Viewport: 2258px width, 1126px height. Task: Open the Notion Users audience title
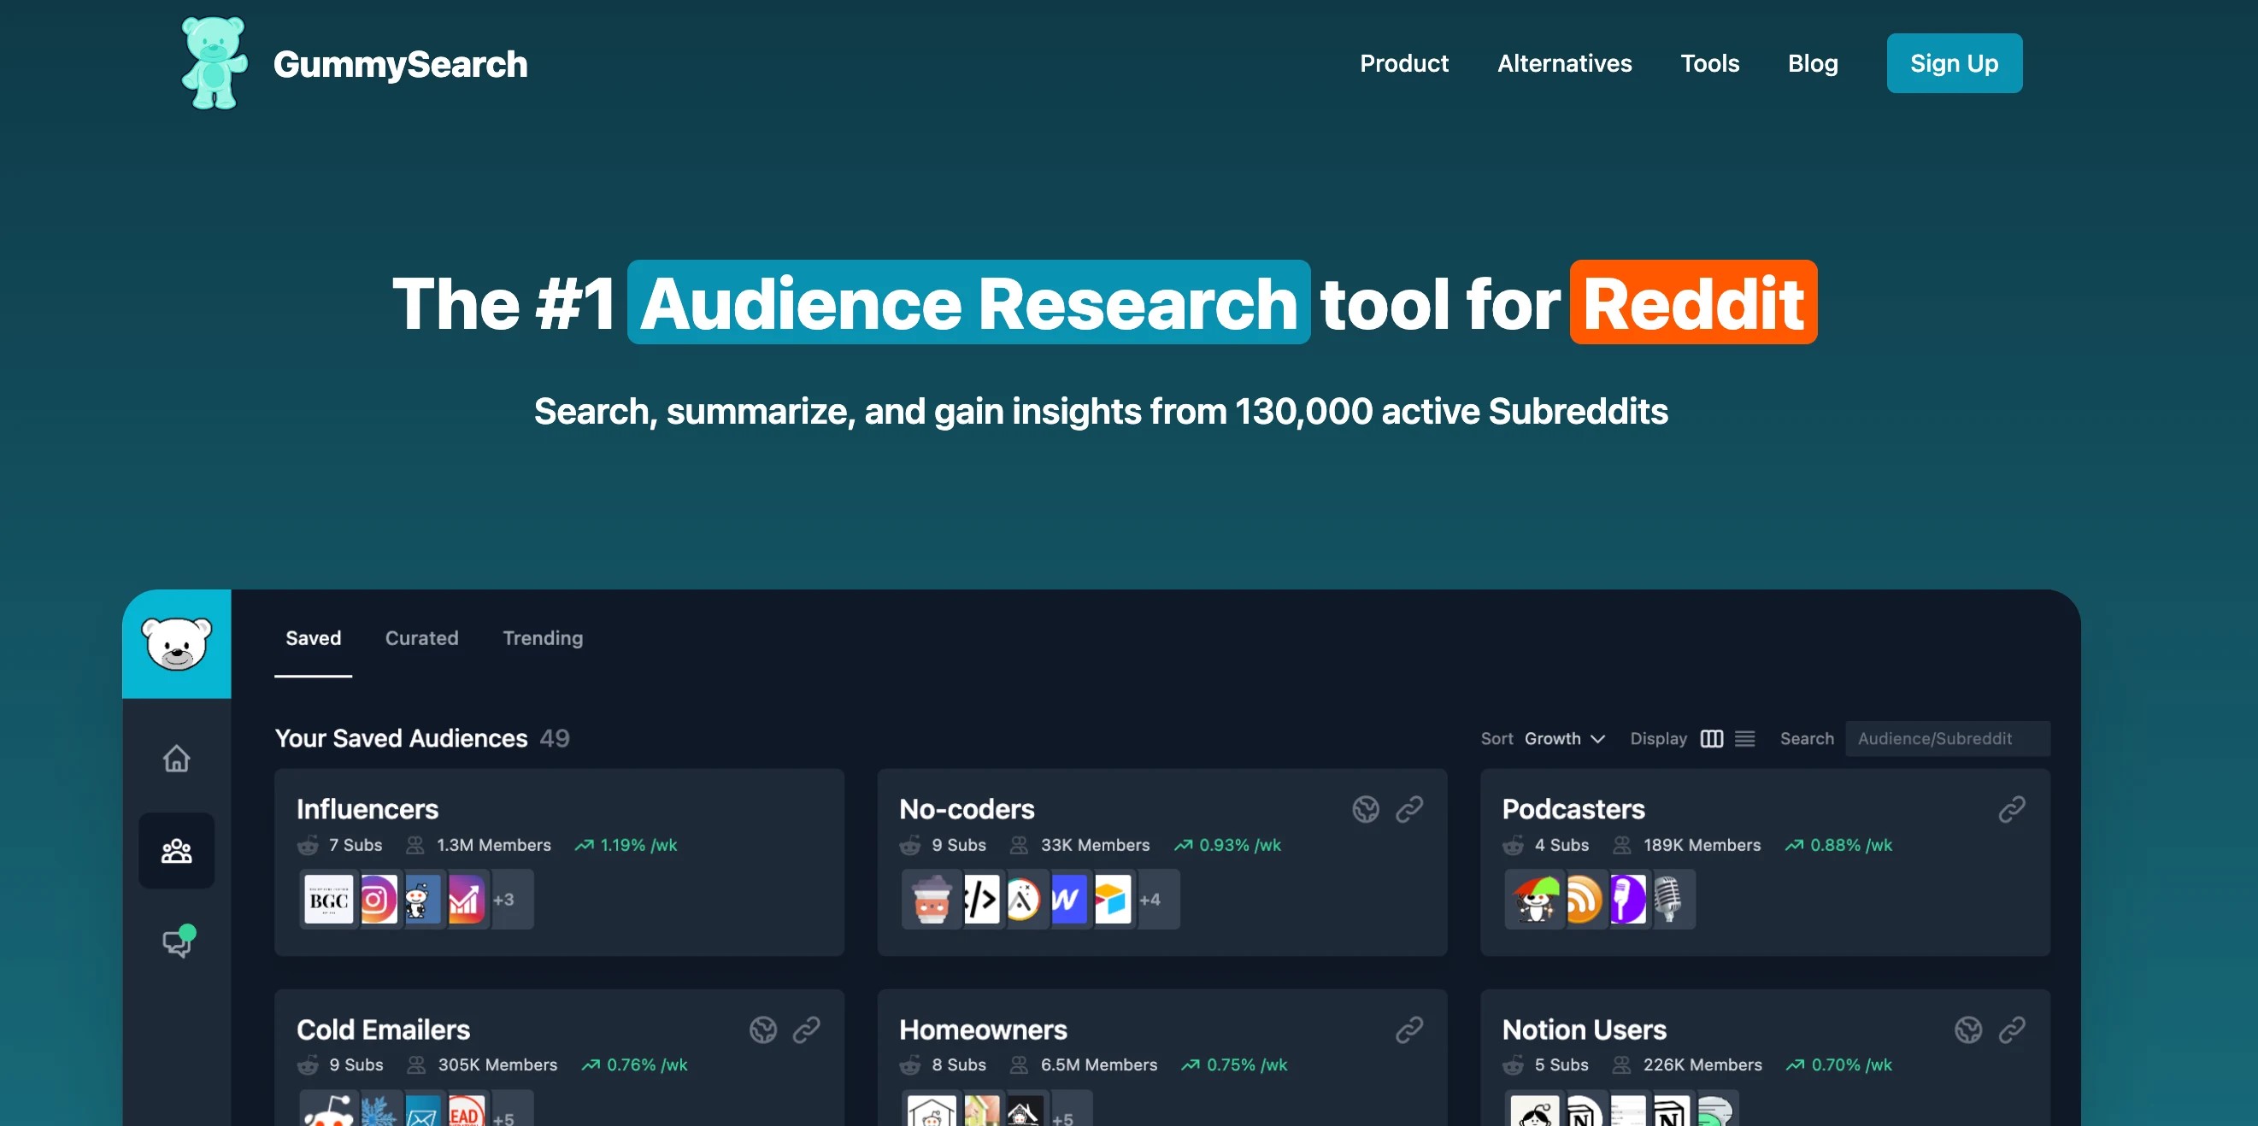pyautogui.click(x=1584, y=1029)
